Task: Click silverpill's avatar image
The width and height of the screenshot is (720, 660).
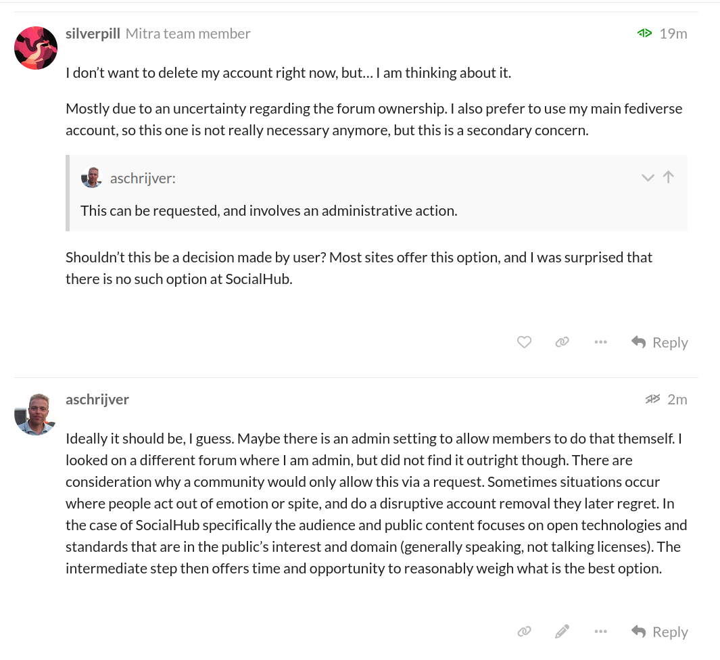Action: tap(36, 48)
